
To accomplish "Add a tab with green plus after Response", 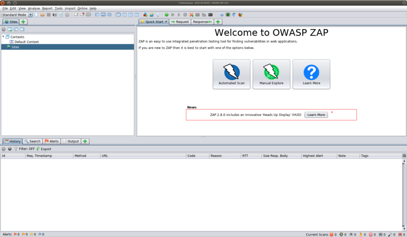I will pos(218,22).
